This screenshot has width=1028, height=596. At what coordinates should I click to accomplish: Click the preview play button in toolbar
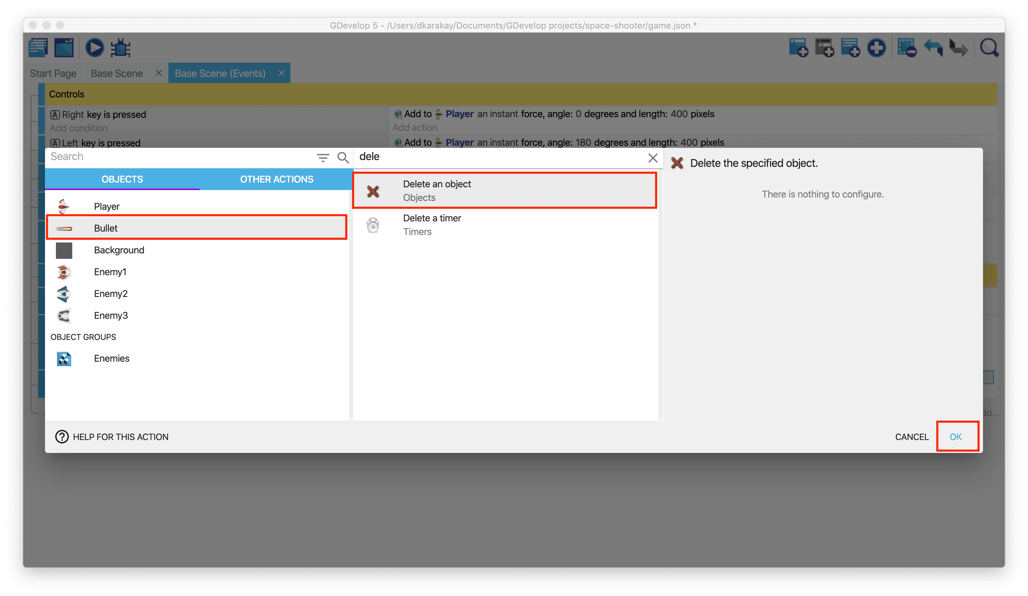94,48
